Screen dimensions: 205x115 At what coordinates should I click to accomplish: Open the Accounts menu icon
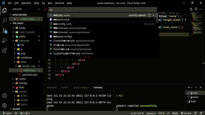pos(4,96)
